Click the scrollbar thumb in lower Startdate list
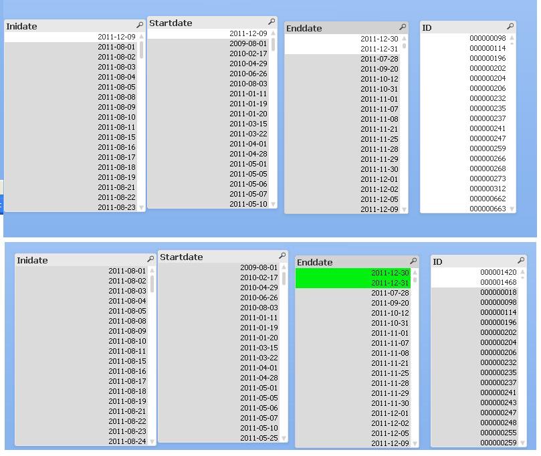Image resolution: width=541 pixels, height=456 pixels. 284,278
